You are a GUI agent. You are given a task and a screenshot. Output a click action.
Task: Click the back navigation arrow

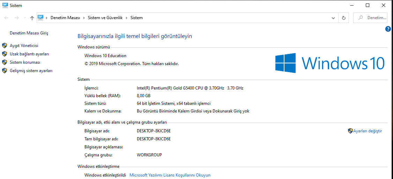point(7,18)
